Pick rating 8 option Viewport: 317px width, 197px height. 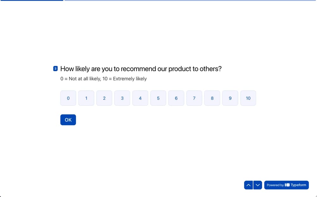pyautogui.click(x=212, y=98)
